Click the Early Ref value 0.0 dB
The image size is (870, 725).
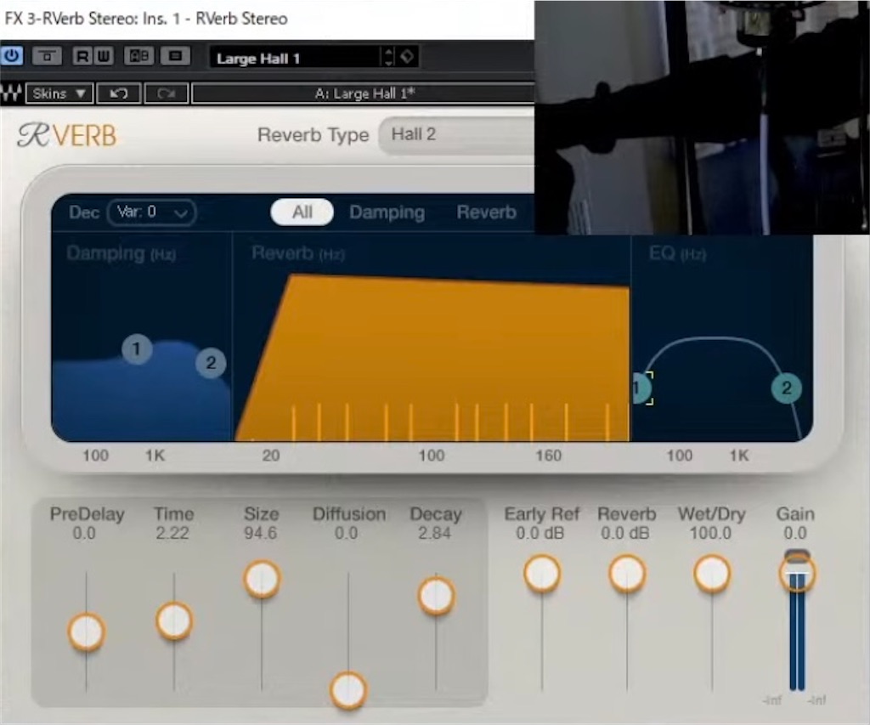tap(540, 534)
